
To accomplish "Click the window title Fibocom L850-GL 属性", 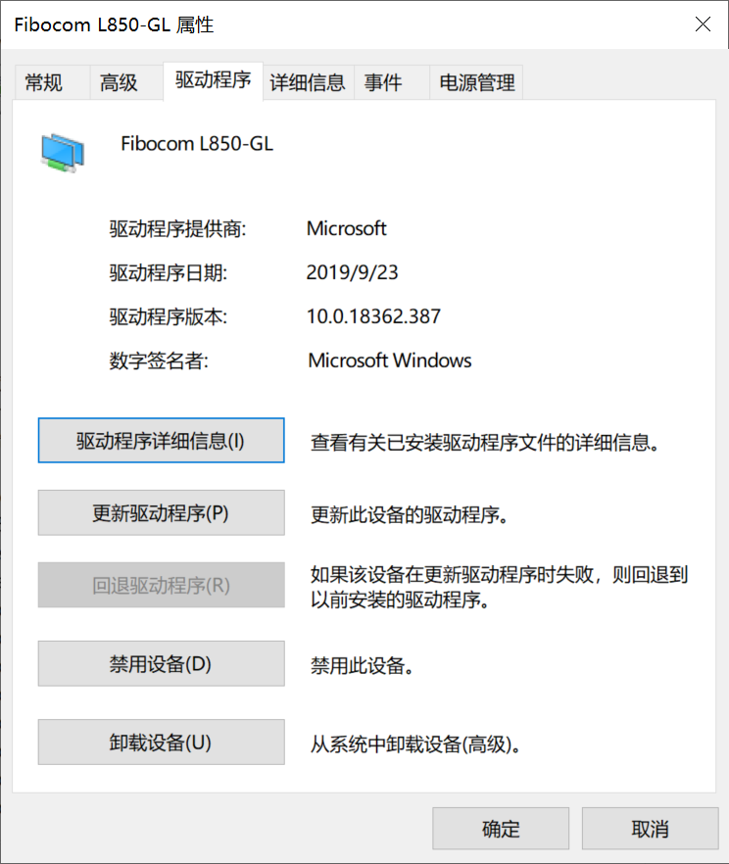I will (114, 24).
